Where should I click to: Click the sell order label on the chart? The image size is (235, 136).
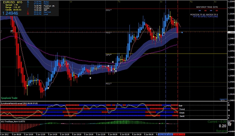pyautogui.click(x=12, y=31)
